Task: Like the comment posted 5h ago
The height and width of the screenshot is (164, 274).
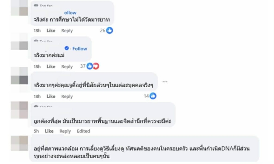Action: [x=49, y=131]
